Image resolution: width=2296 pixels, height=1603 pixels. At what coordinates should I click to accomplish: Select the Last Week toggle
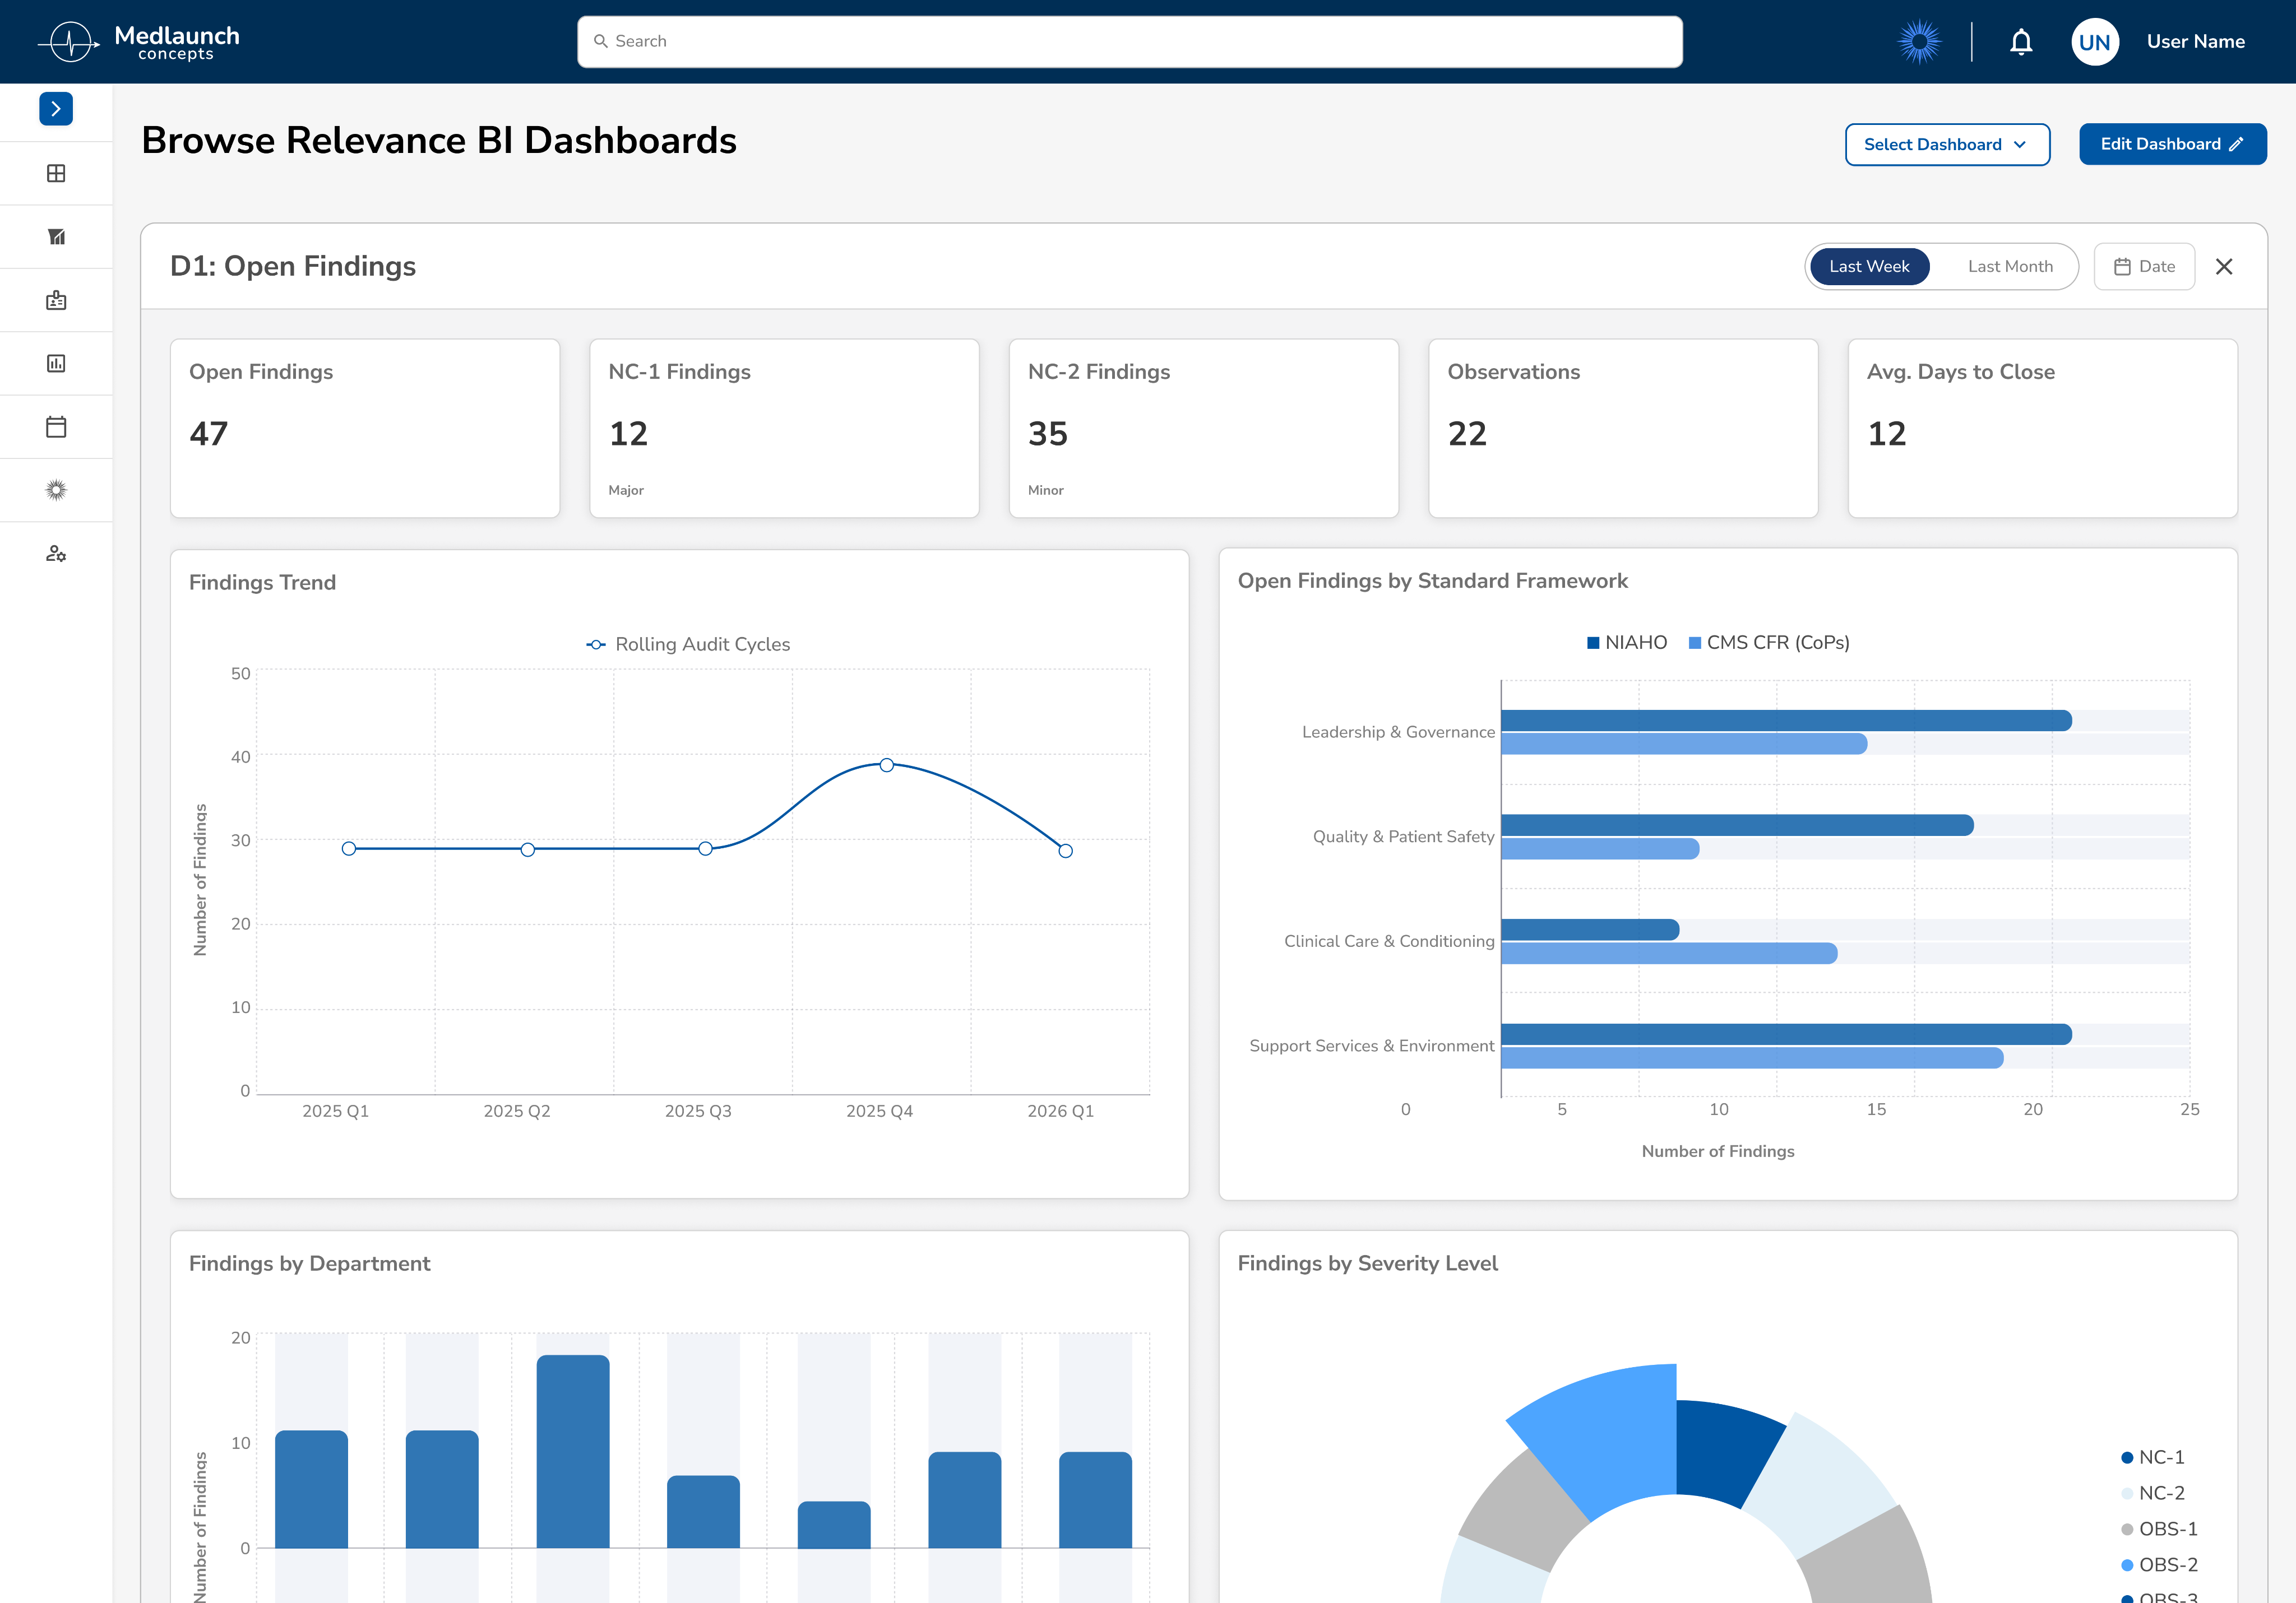[1869, 267]
